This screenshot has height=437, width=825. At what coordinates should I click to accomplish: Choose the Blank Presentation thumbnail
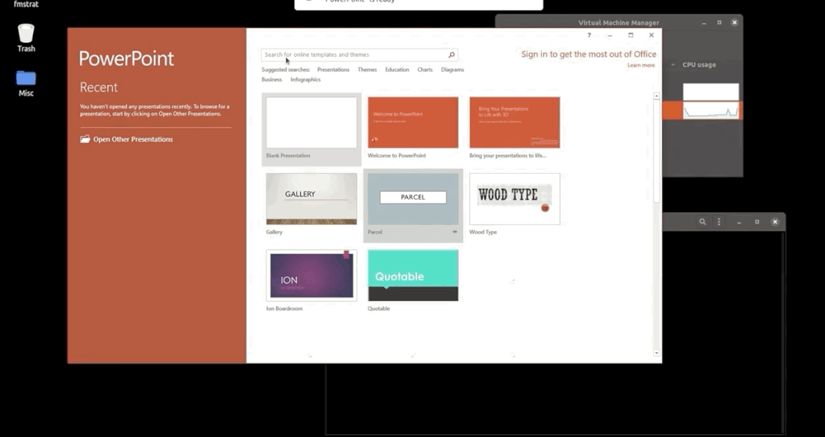tap(311, 122)
